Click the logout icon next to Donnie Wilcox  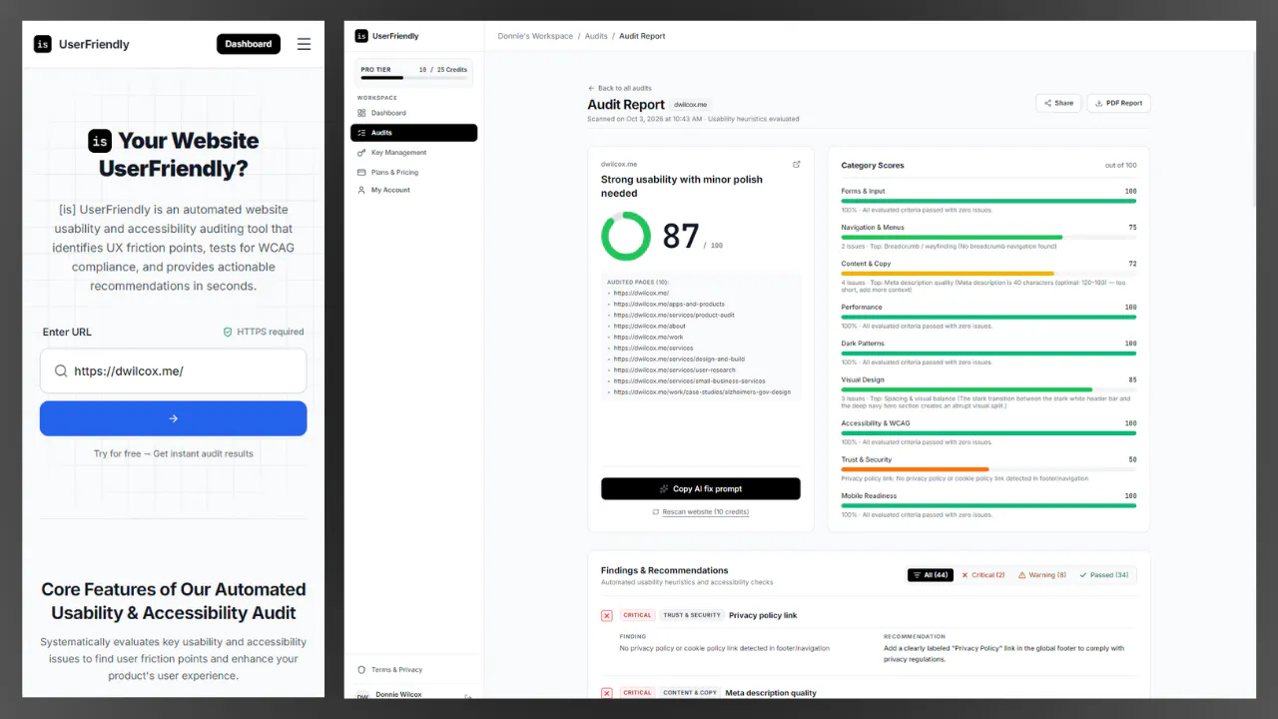pyautogui.click(x=467, y=696)
